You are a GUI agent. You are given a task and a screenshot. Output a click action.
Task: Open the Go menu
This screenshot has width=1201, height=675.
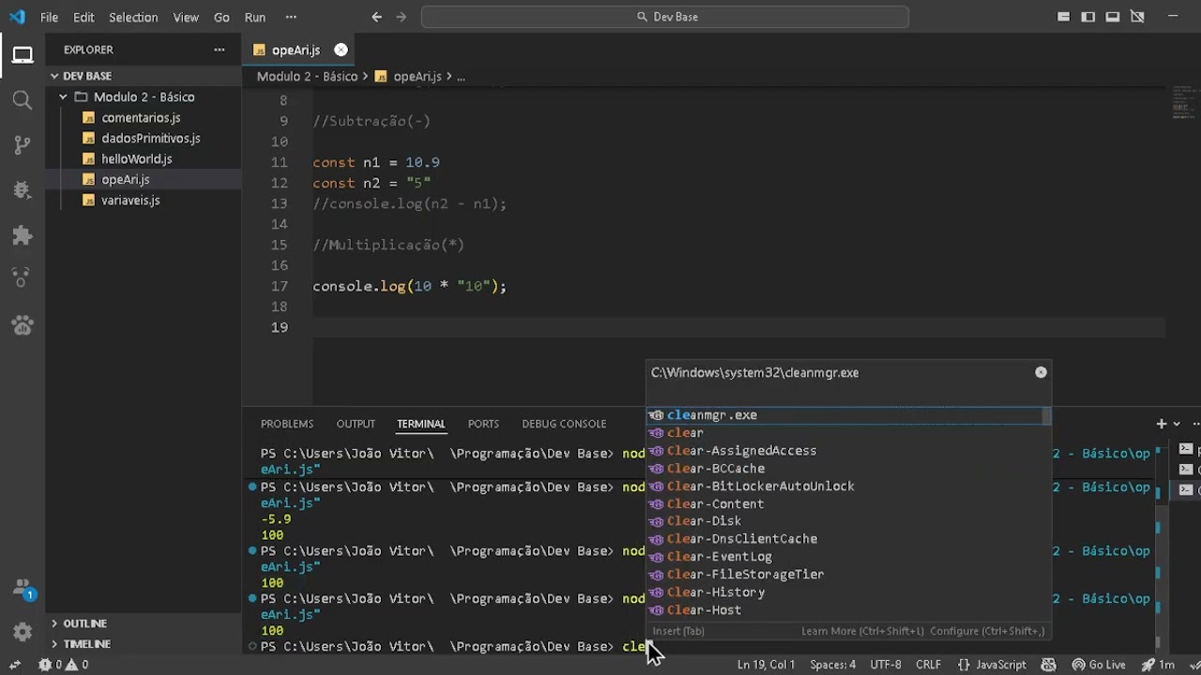point(221,17)
